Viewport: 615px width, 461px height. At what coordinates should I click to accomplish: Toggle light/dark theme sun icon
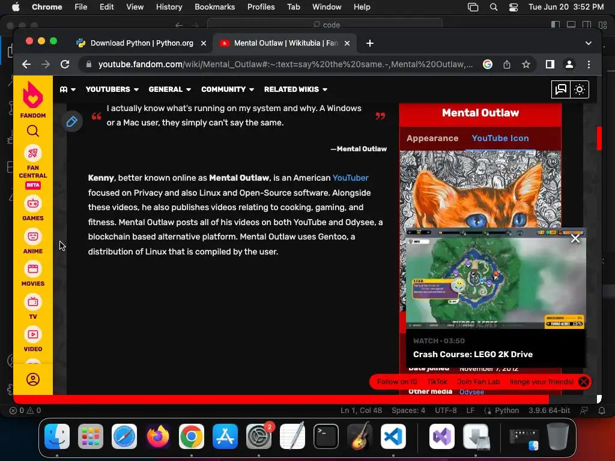pyautogui.click(x=580, y=89)
